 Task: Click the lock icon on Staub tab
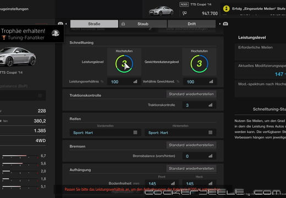pos(123,24)
